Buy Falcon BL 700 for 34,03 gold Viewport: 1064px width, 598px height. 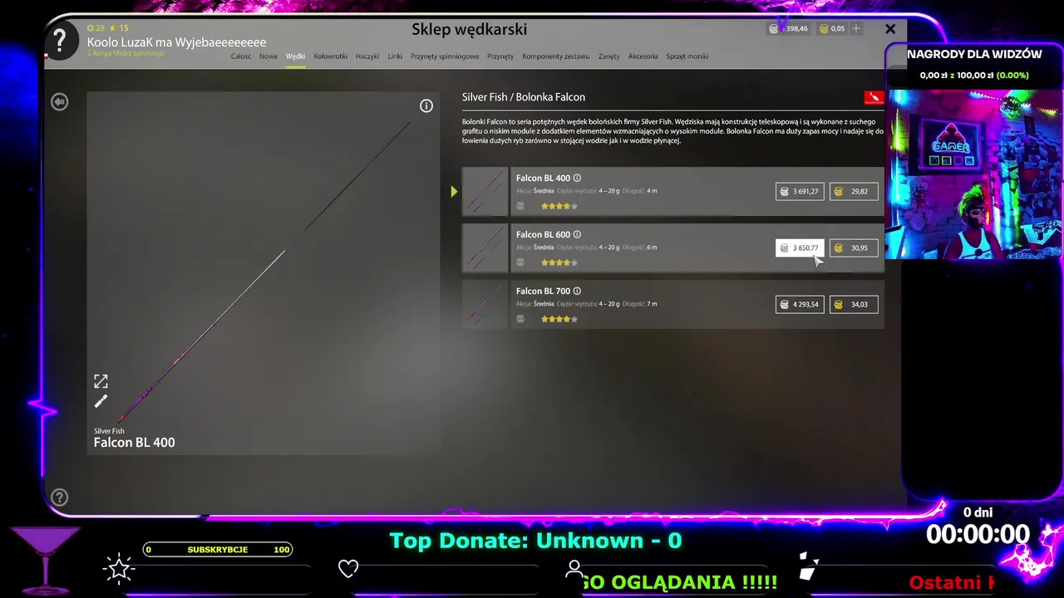point(854,304)
